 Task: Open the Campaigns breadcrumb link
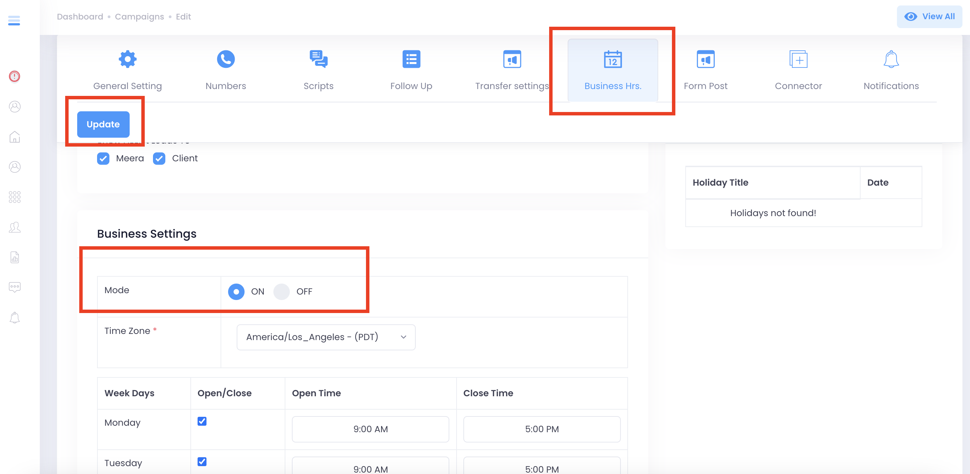pyautogui.click(x=139, y=16)
